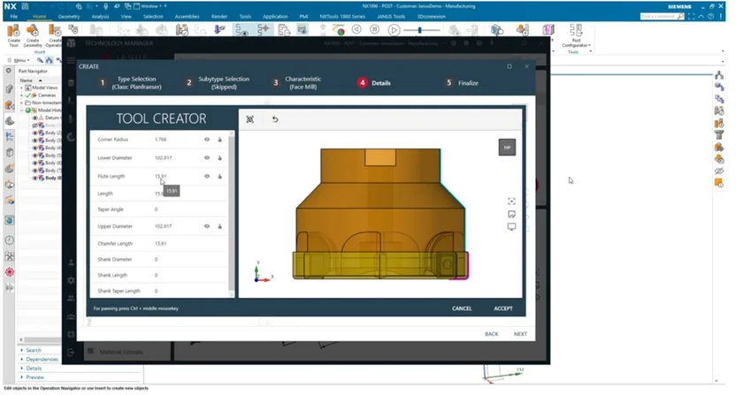Click the topmost icon on right vertical toolbar
743x395 pixels.
(x=719, y=75)
